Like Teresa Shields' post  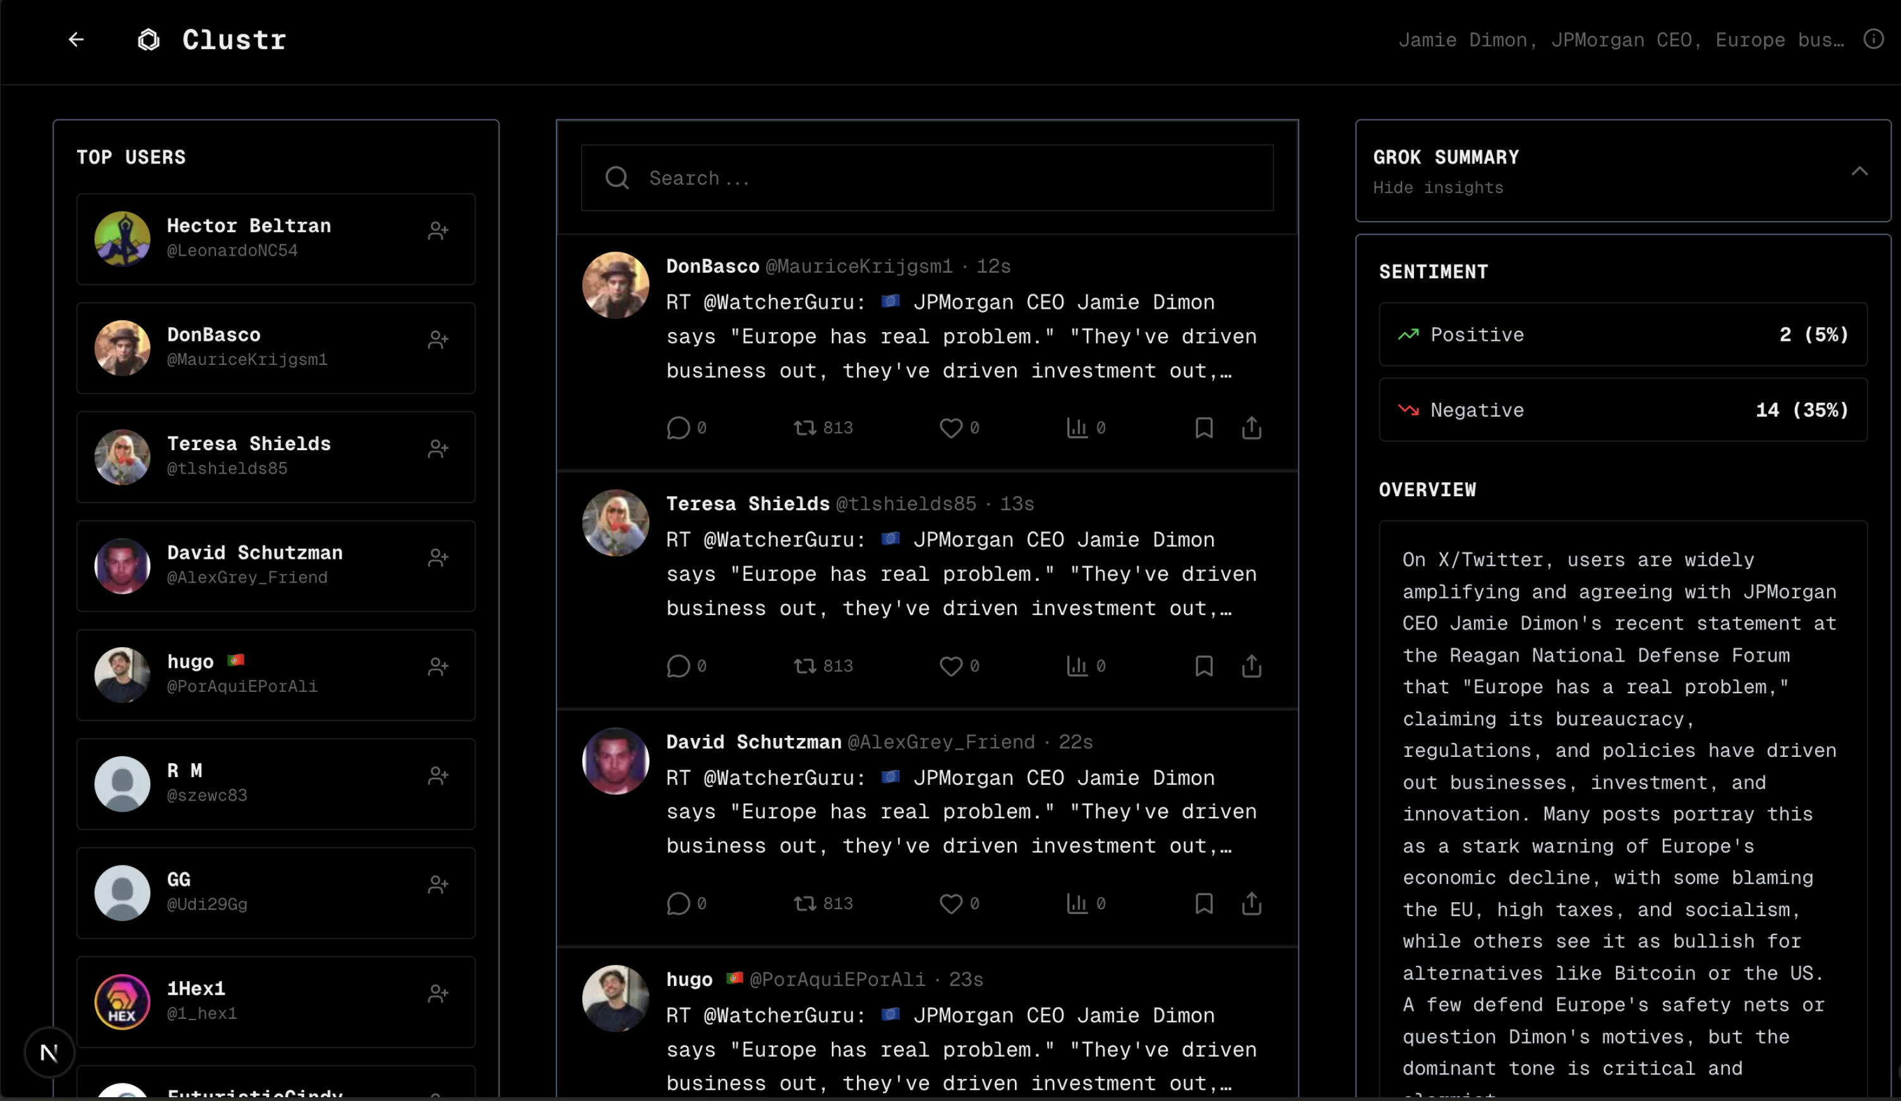(950, 666)
